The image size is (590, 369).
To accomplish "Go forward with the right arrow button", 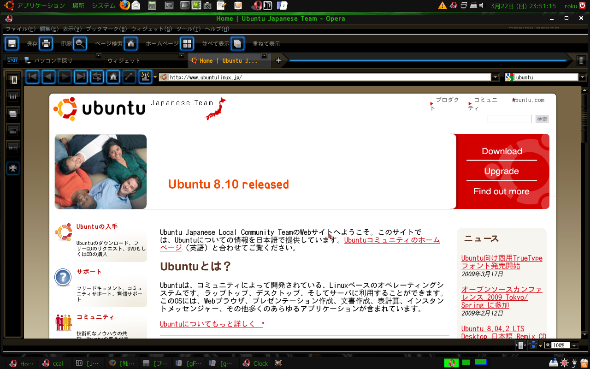I will [x=65, y=77].
